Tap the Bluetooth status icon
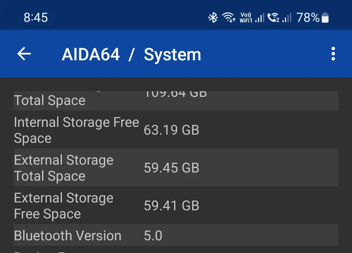Viewport: 352px width, 253px height. pos(213,18)
